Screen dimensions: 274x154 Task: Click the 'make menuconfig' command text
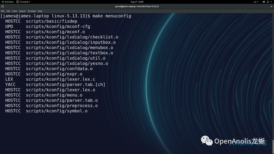point(112,16)
